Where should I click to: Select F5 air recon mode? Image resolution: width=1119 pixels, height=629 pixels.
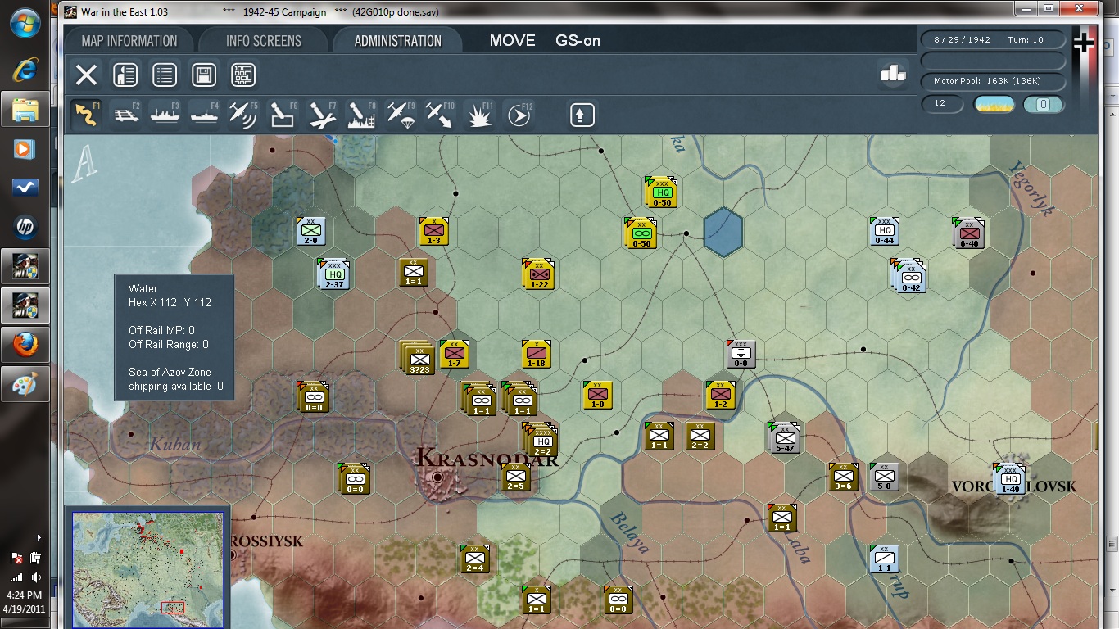point(244,115)
